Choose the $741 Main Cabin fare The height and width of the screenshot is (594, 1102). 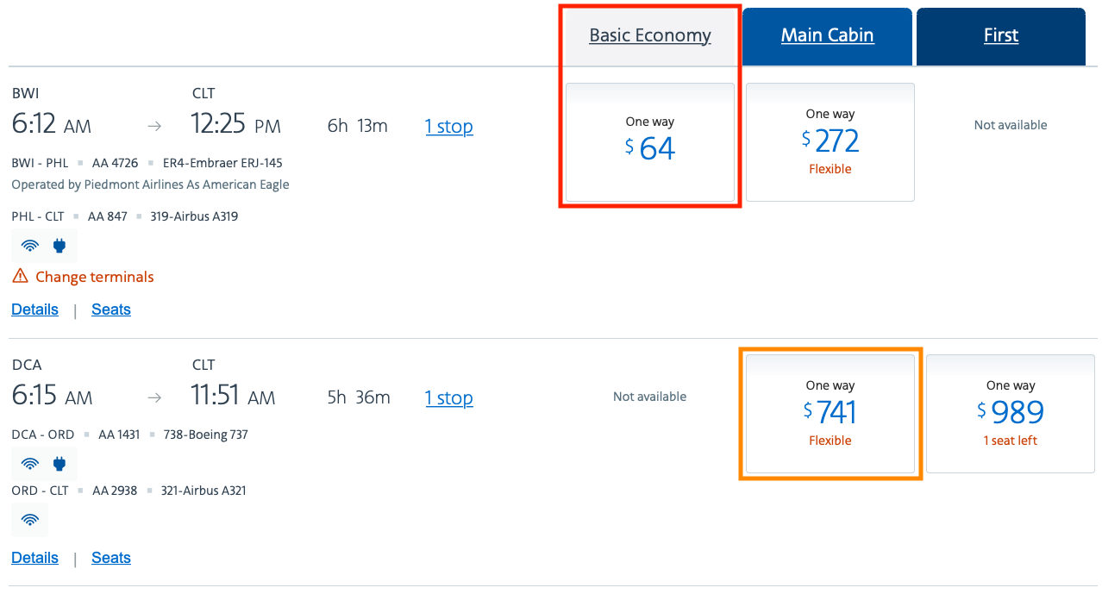click(830, 412)
